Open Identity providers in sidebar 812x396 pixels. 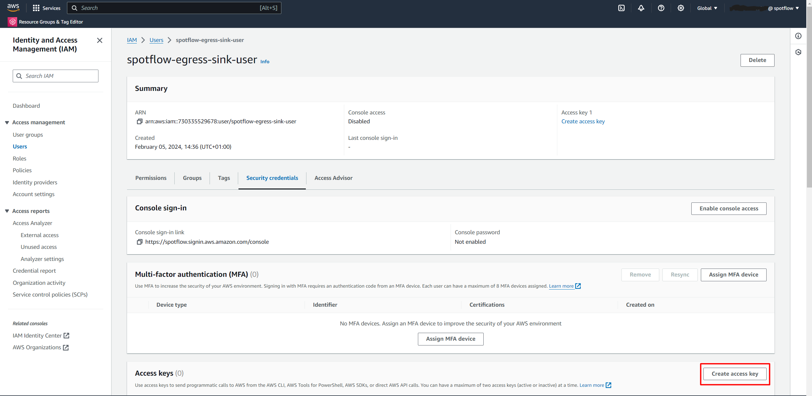[x=35, y=182]
